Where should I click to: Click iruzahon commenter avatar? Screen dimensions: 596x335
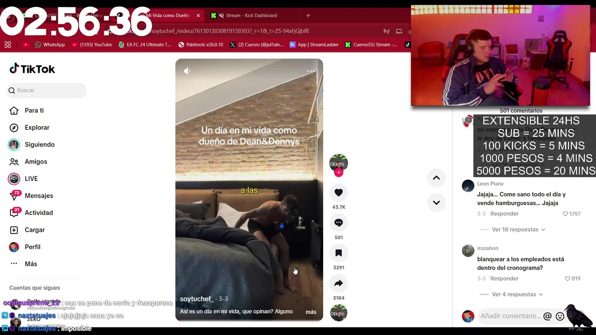468,250
